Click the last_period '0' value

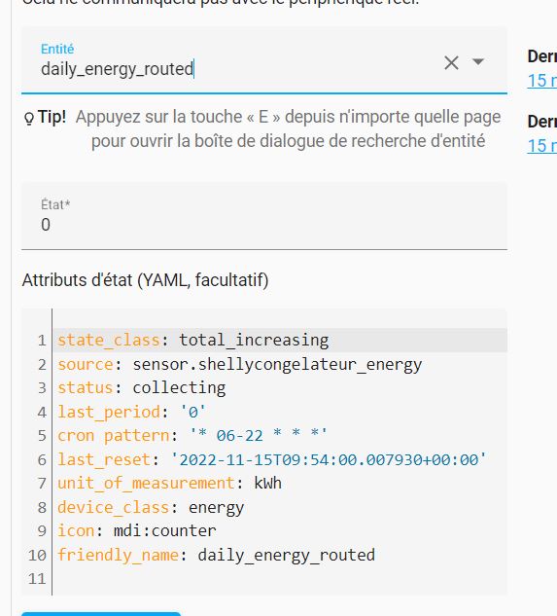[x=192, y=412]
